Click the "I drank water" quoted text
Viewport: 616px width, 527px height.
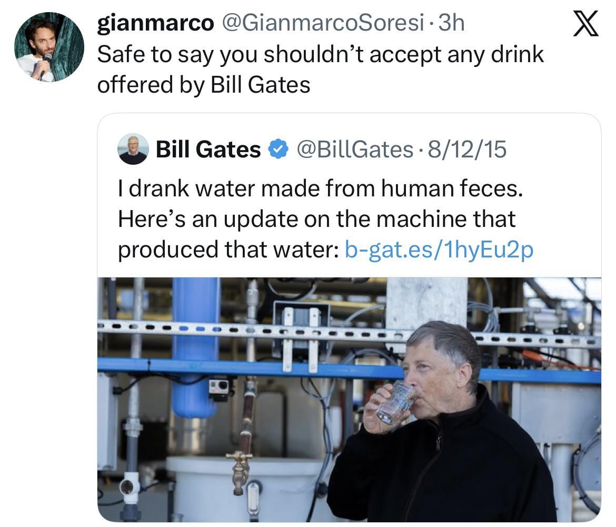[x=320, y=190]
